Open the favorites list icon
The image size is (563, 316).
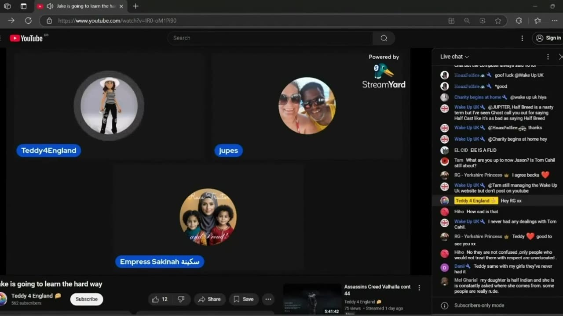(x=537, y=21)
